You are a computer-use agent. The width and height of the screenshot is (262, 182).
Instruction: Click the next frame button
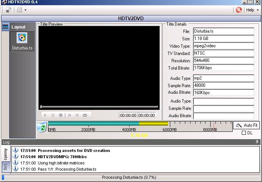point(77,115)
